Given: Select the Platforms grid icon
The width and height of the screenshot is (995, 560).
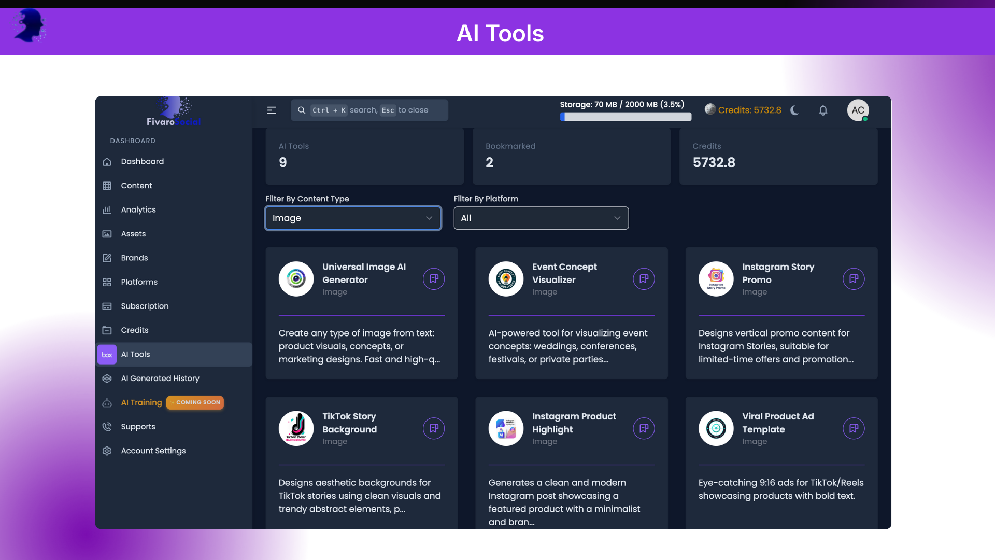Looking at the screenshot, I should point(107,282).
